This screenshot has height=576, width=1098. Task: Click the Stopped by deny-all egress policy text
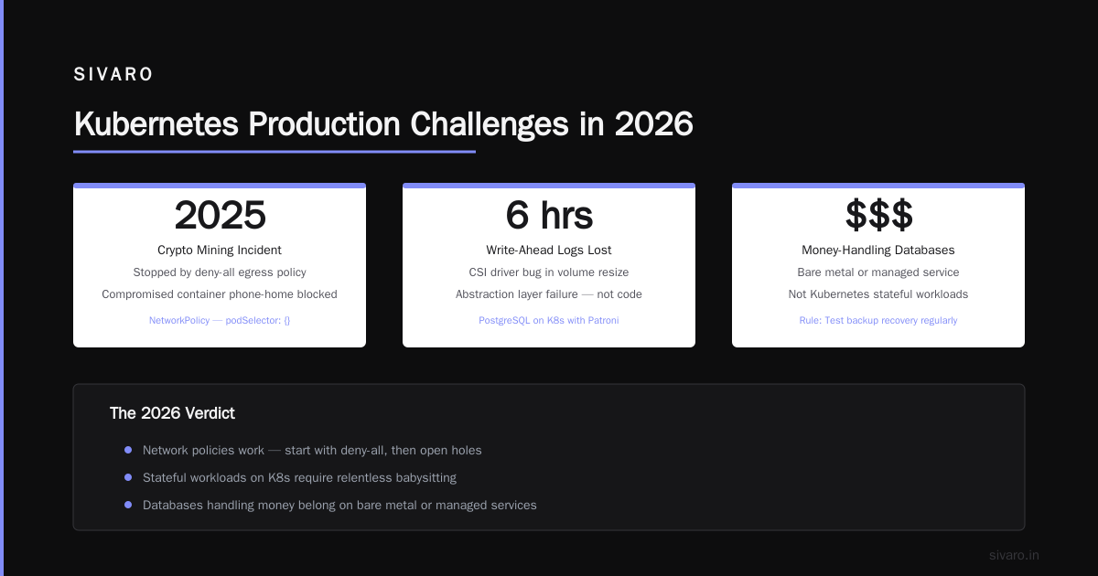pyautogui.click(x=220, y=272)
